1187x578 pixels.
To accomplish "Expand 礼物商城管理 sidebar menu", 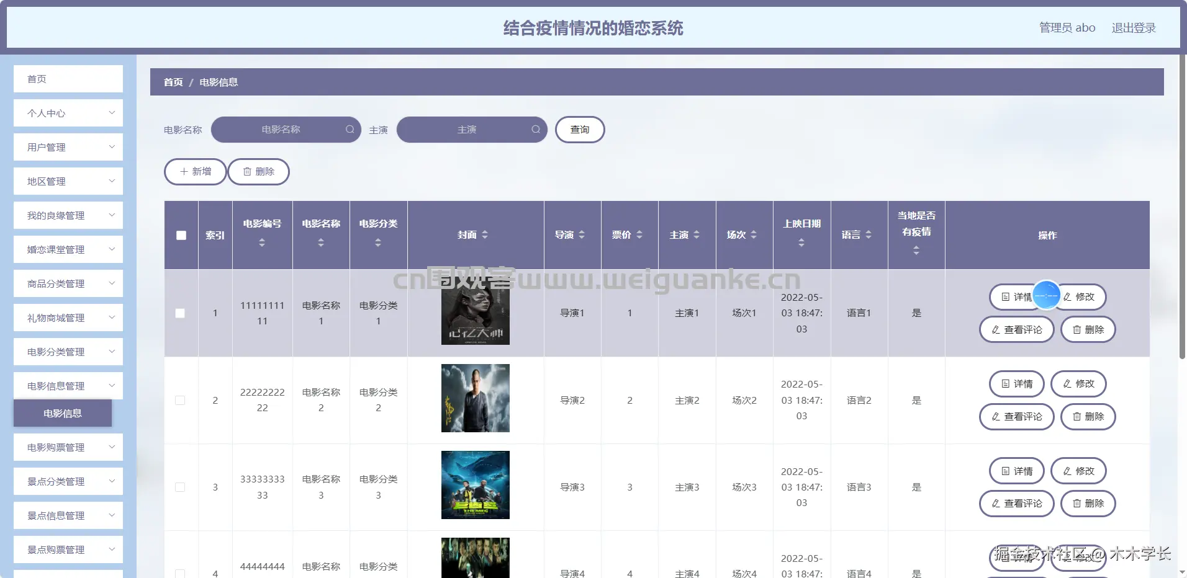I will [x=68, y=318].
